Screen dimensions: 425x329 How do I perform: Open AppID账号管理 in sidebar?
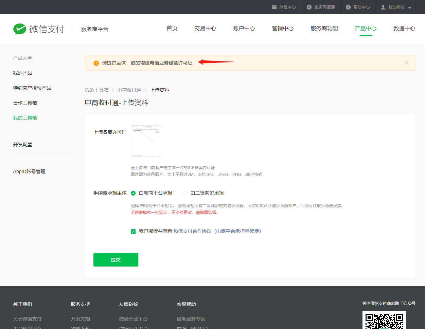pyautogui.click(x=29, y=171)
